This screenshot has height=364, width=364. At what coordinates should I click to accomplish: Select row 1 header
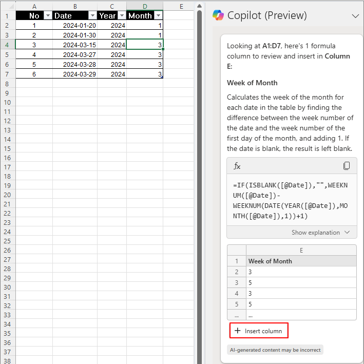coord(7,16)
